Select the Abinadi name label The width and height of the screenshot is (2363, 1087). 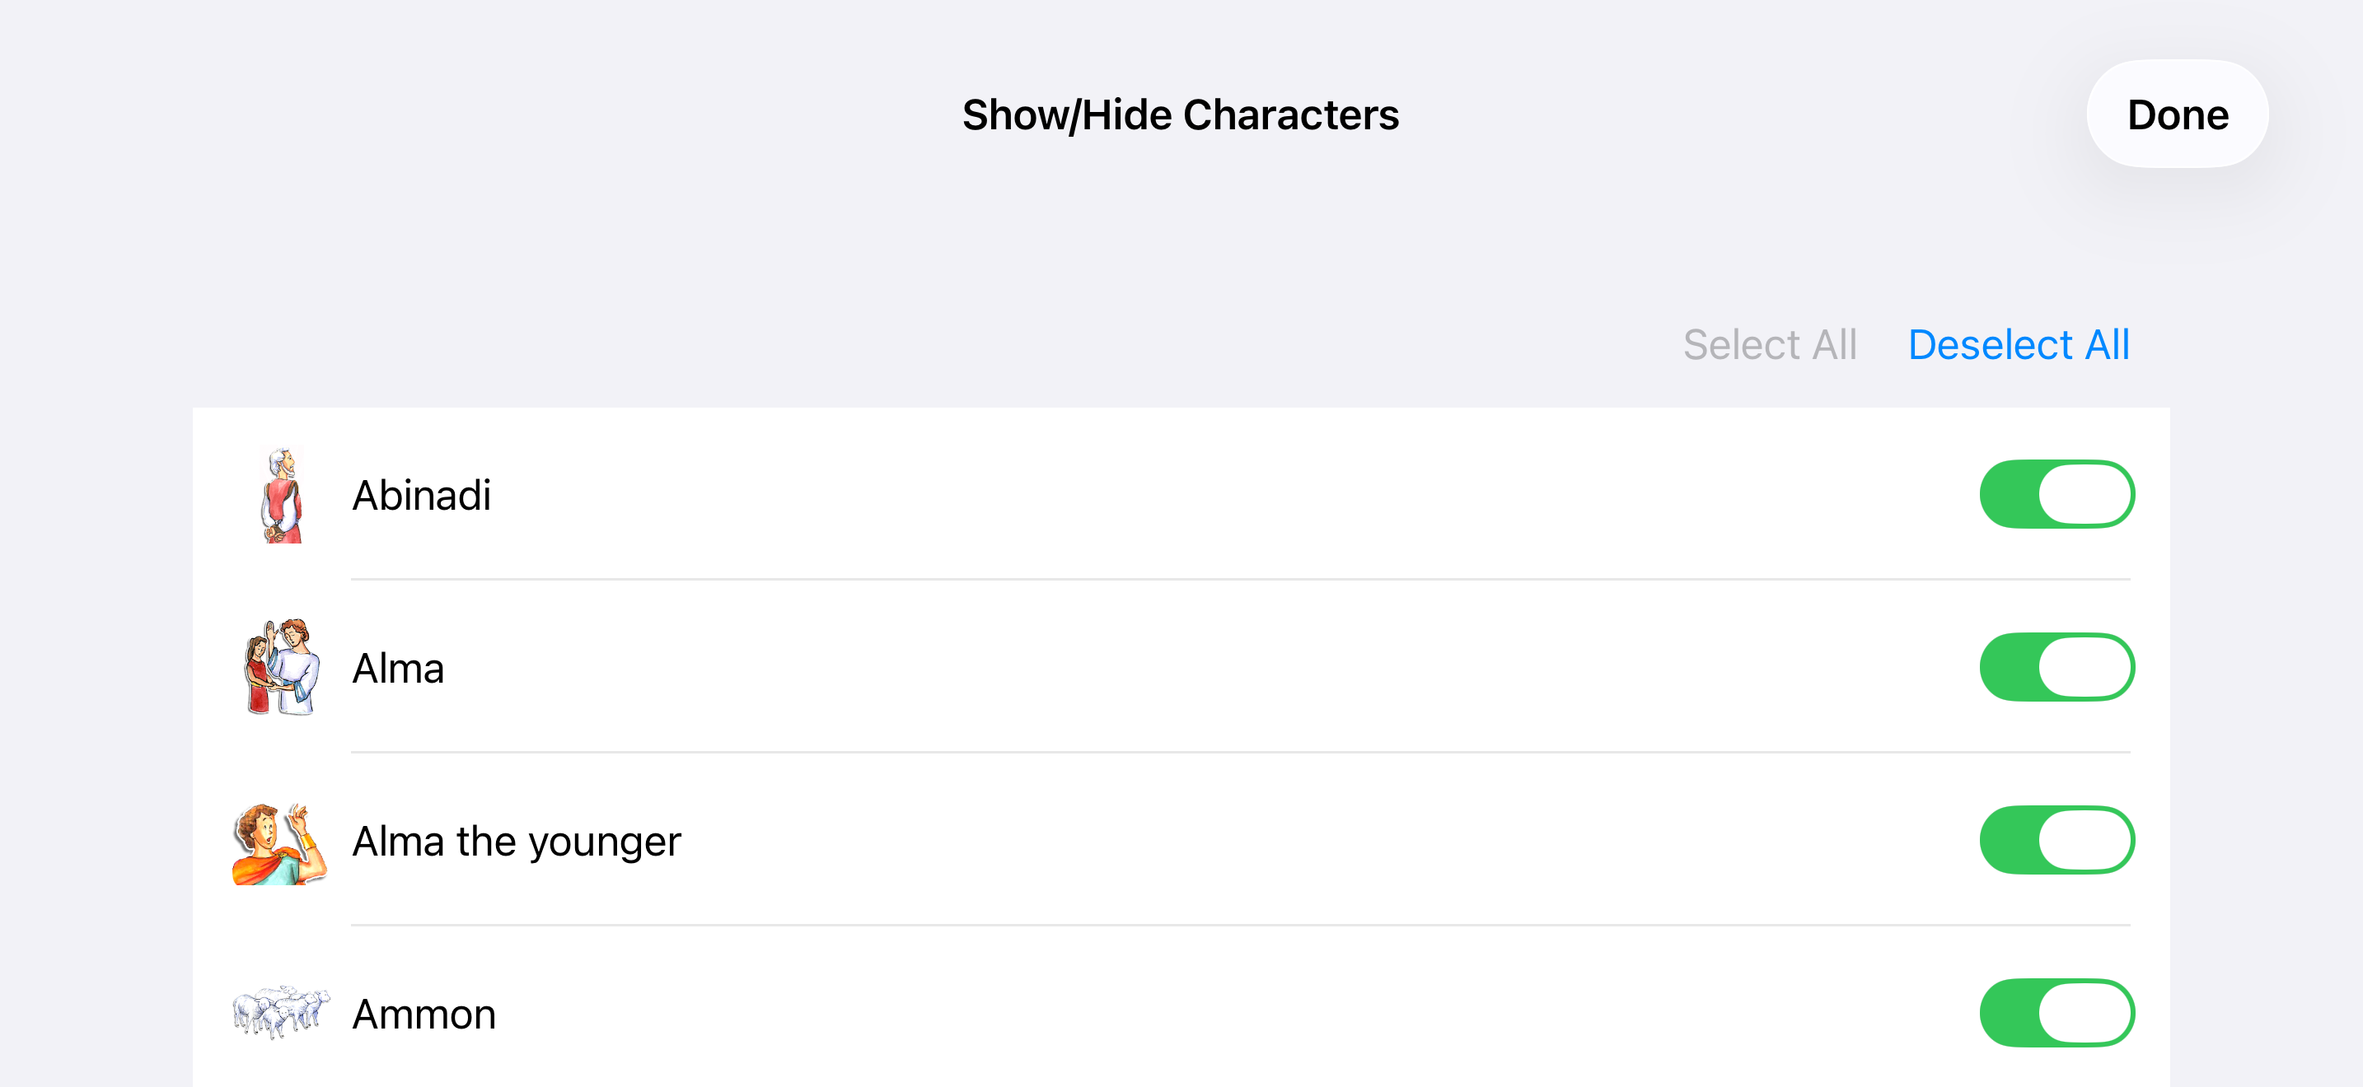coord(422,495)
